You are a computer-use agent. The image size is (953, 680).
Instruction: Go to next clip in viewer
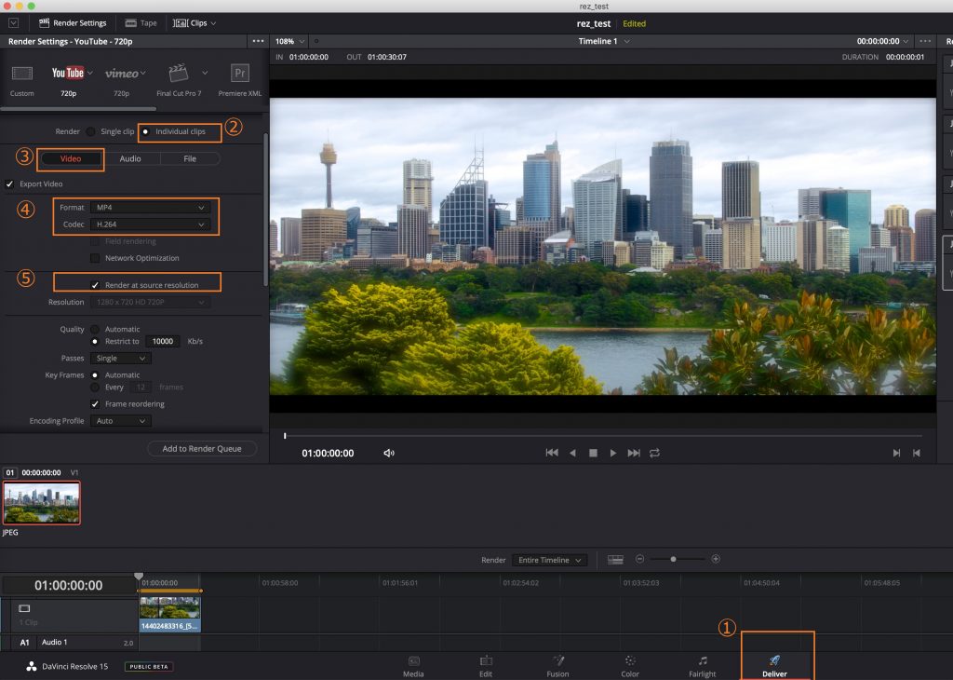[x=896, y=453]
